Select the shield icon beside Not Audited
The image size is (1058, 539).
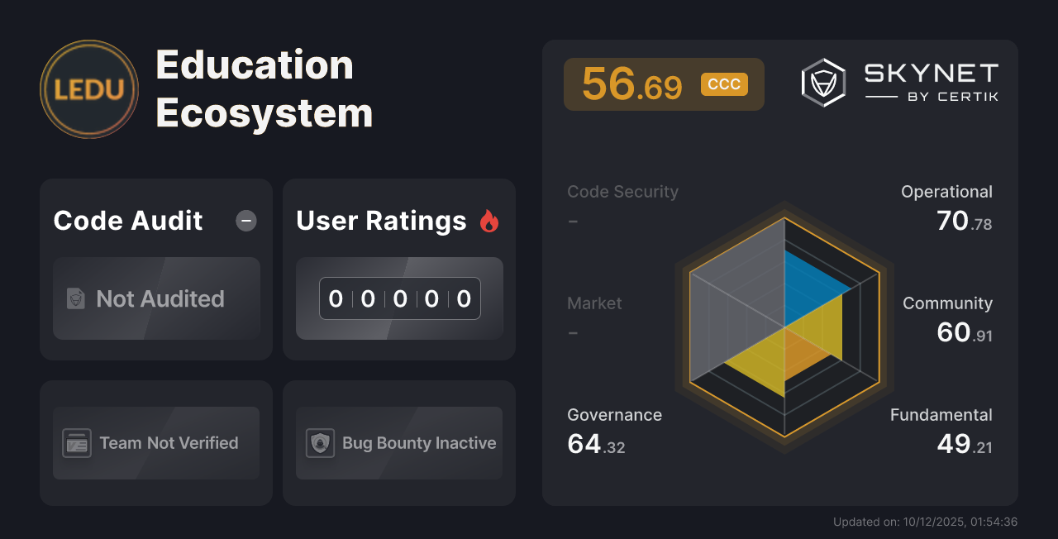coord(74,299)
